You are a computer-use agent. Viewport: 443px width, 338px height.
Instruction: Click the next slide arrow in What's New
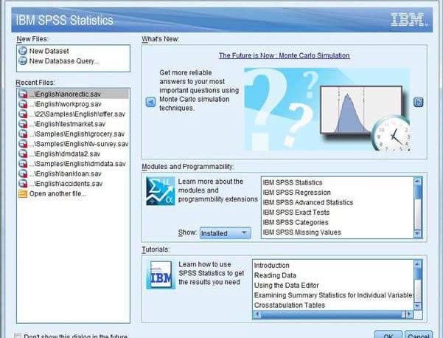coord(417,102)
